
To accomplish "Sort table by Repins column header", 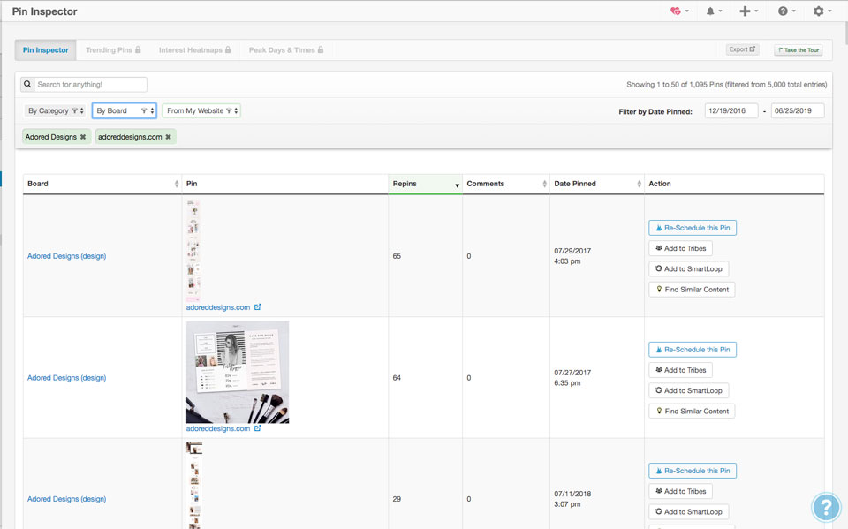I will pos(424,184).
